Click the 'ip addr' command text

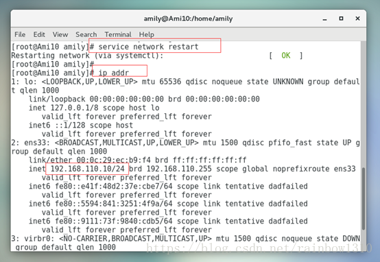point(114,73)
